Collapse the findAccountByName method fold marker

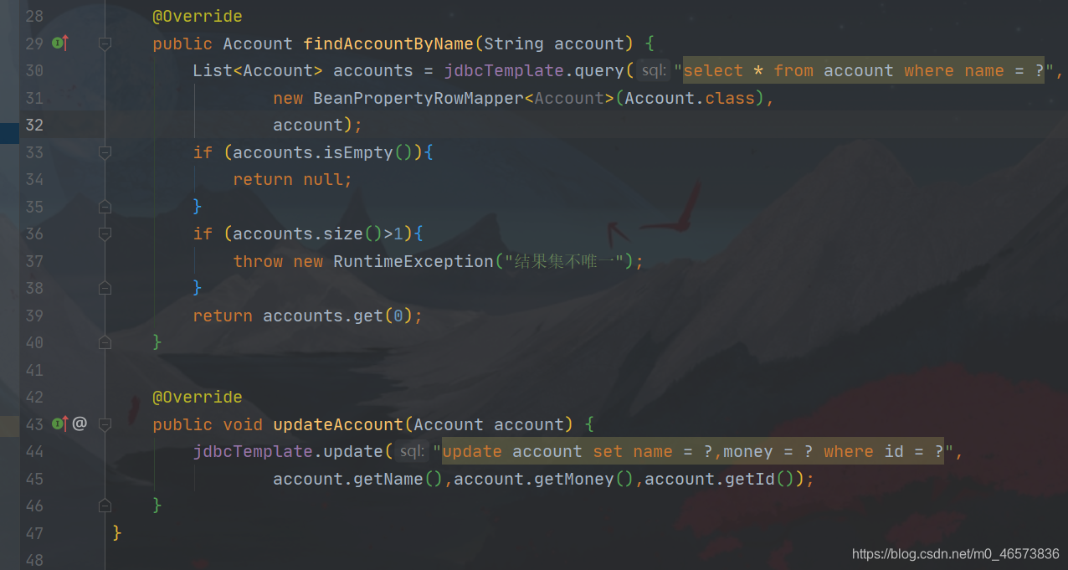105,44
